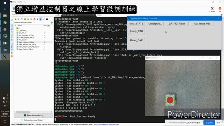Click green confirm icon beside SFTP path field

tap(52, 22)
